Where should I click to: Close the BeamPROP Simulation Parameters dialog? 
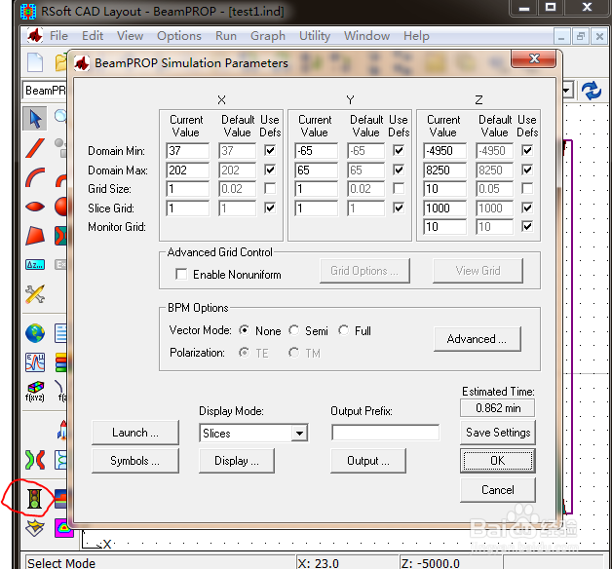coord(533,58)
